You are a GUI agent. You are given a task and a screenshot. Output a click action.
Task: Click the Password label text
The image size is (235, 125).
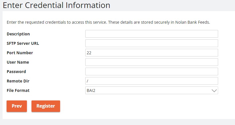[x=16, y=72]
